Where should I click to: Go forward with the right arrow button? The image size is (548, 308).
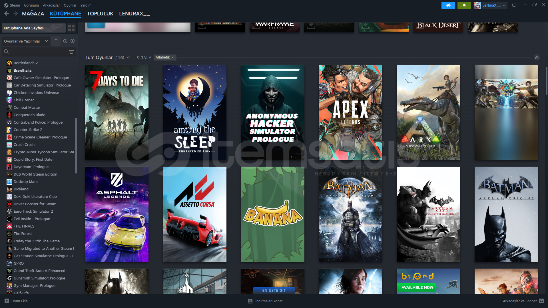[x=16, y=13]
